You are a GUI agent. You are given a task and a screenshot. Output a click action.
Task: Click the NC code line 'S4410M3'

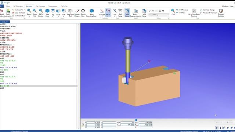[5, 38]
